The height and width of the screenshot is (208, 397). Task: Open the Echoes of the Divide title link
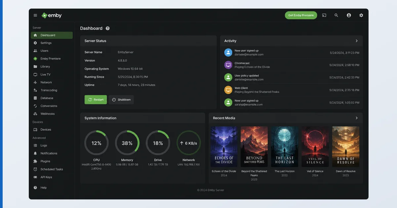coord(224,171)
